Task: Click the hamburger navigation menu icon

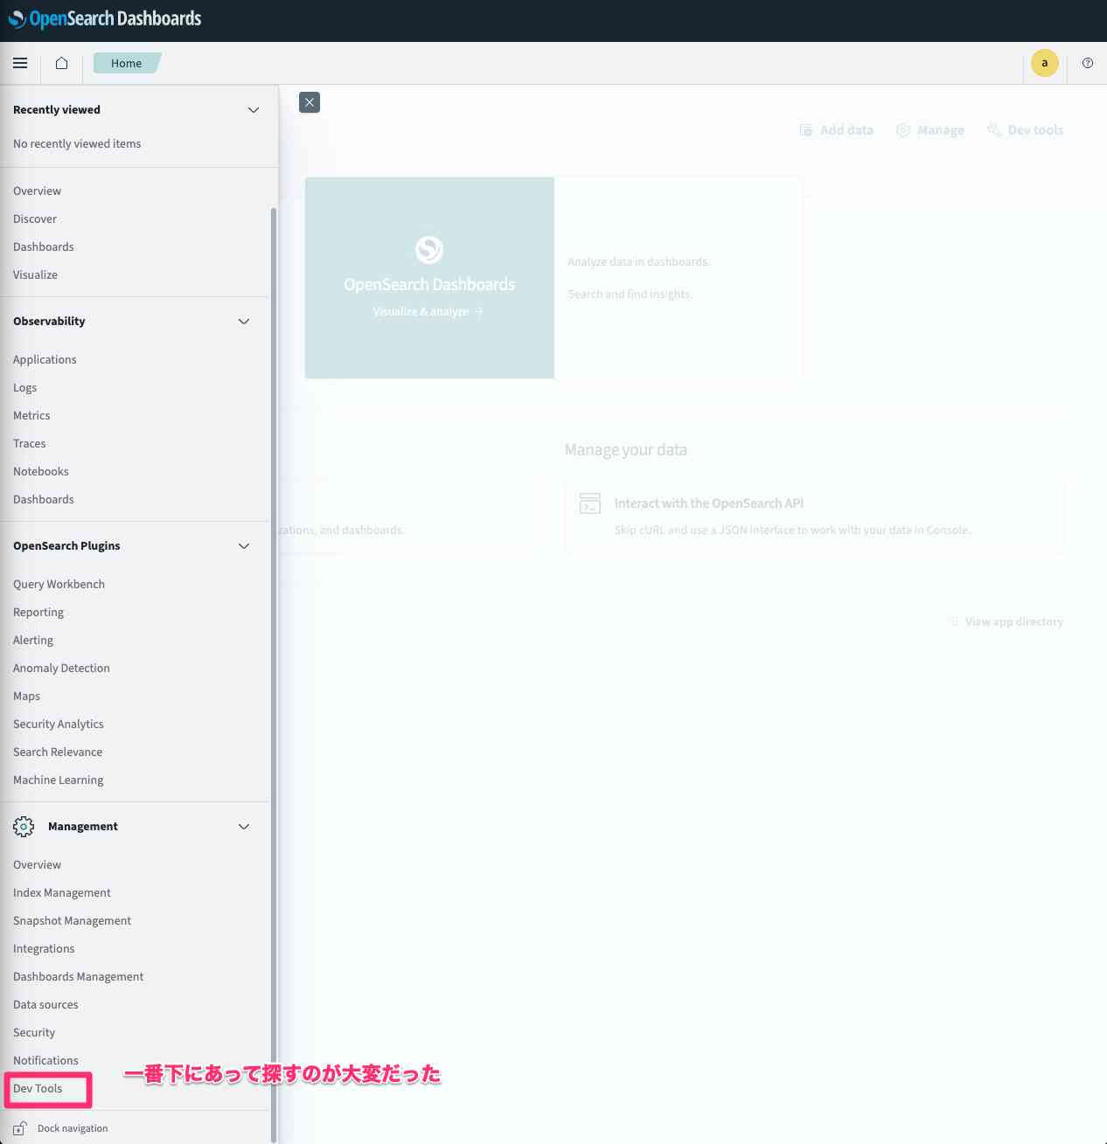Action: tap(20, 63)
